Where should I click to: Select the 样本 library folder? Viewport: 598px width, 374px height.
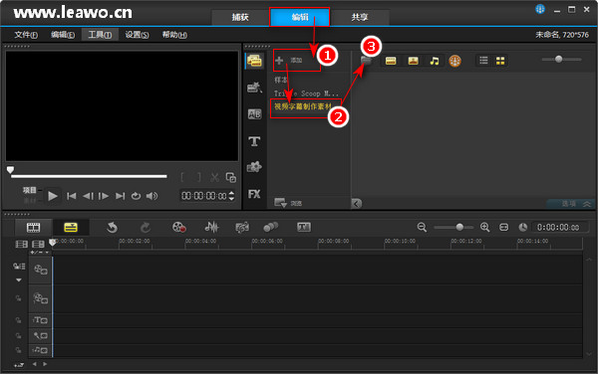(281, 80)
